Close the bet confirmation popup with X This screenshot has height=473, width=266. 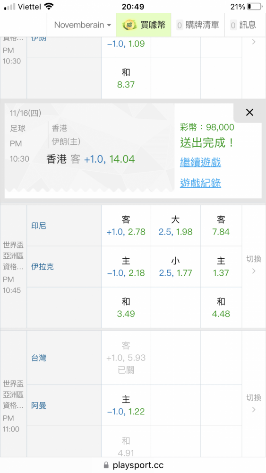tap(249, 113)
